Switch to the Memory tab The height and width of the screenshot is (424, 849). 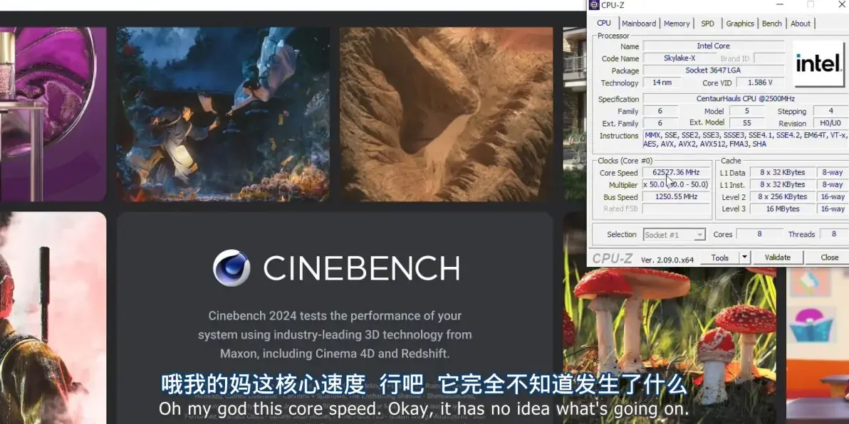(676, 23)
